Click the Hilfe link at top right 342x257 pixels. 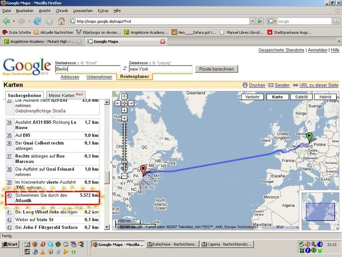pyautogui.click(x=335, y=50)
